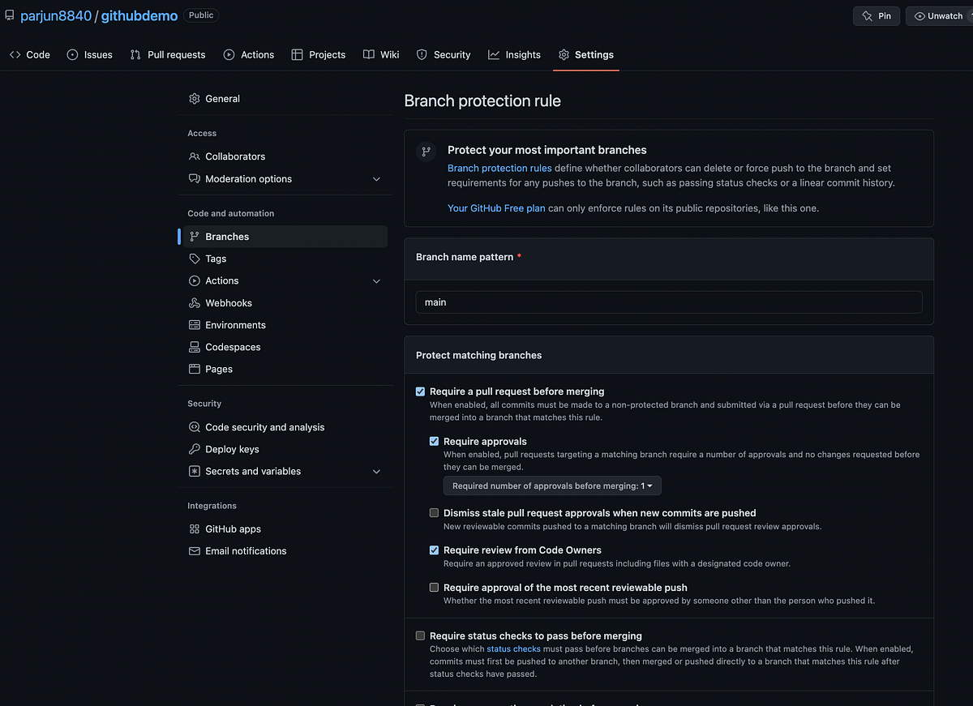The height and width of the screenshot is (706, 973).
Task: Click the Environments icon in sidebar
Action: pyautogui.click(x=195, y=324)
